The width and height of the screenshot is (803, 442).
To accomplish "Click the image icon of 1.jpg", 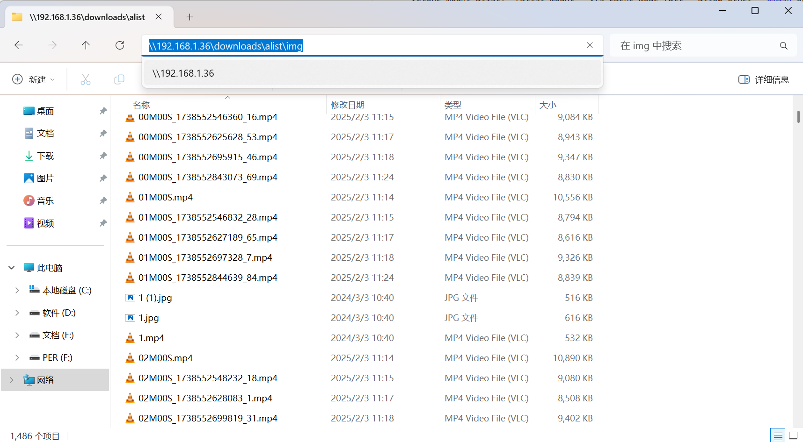I will tap(130, 318).
